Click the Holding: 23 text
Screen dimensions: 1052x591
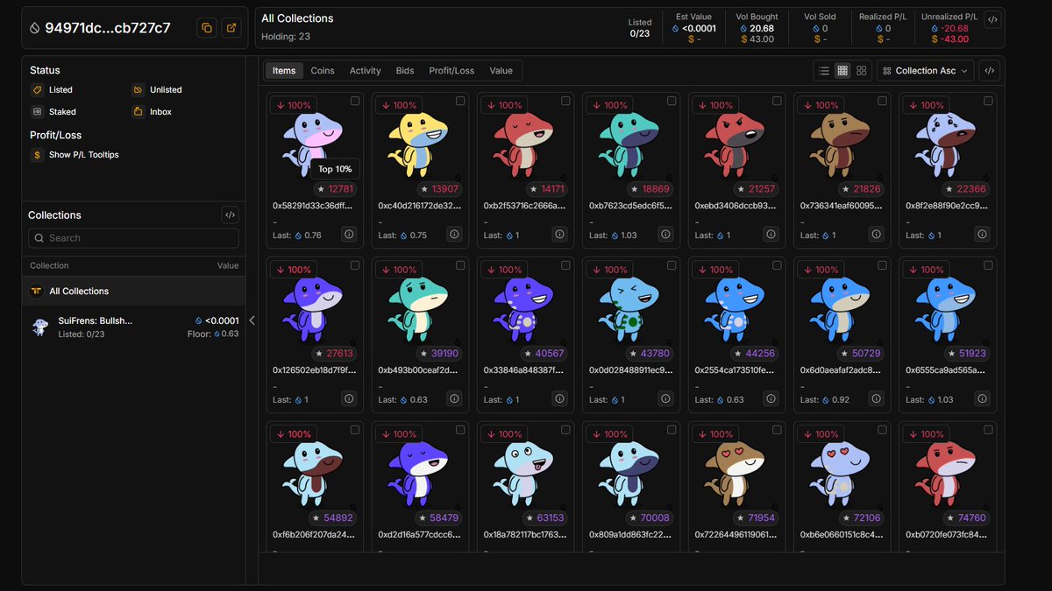point(286,37)
